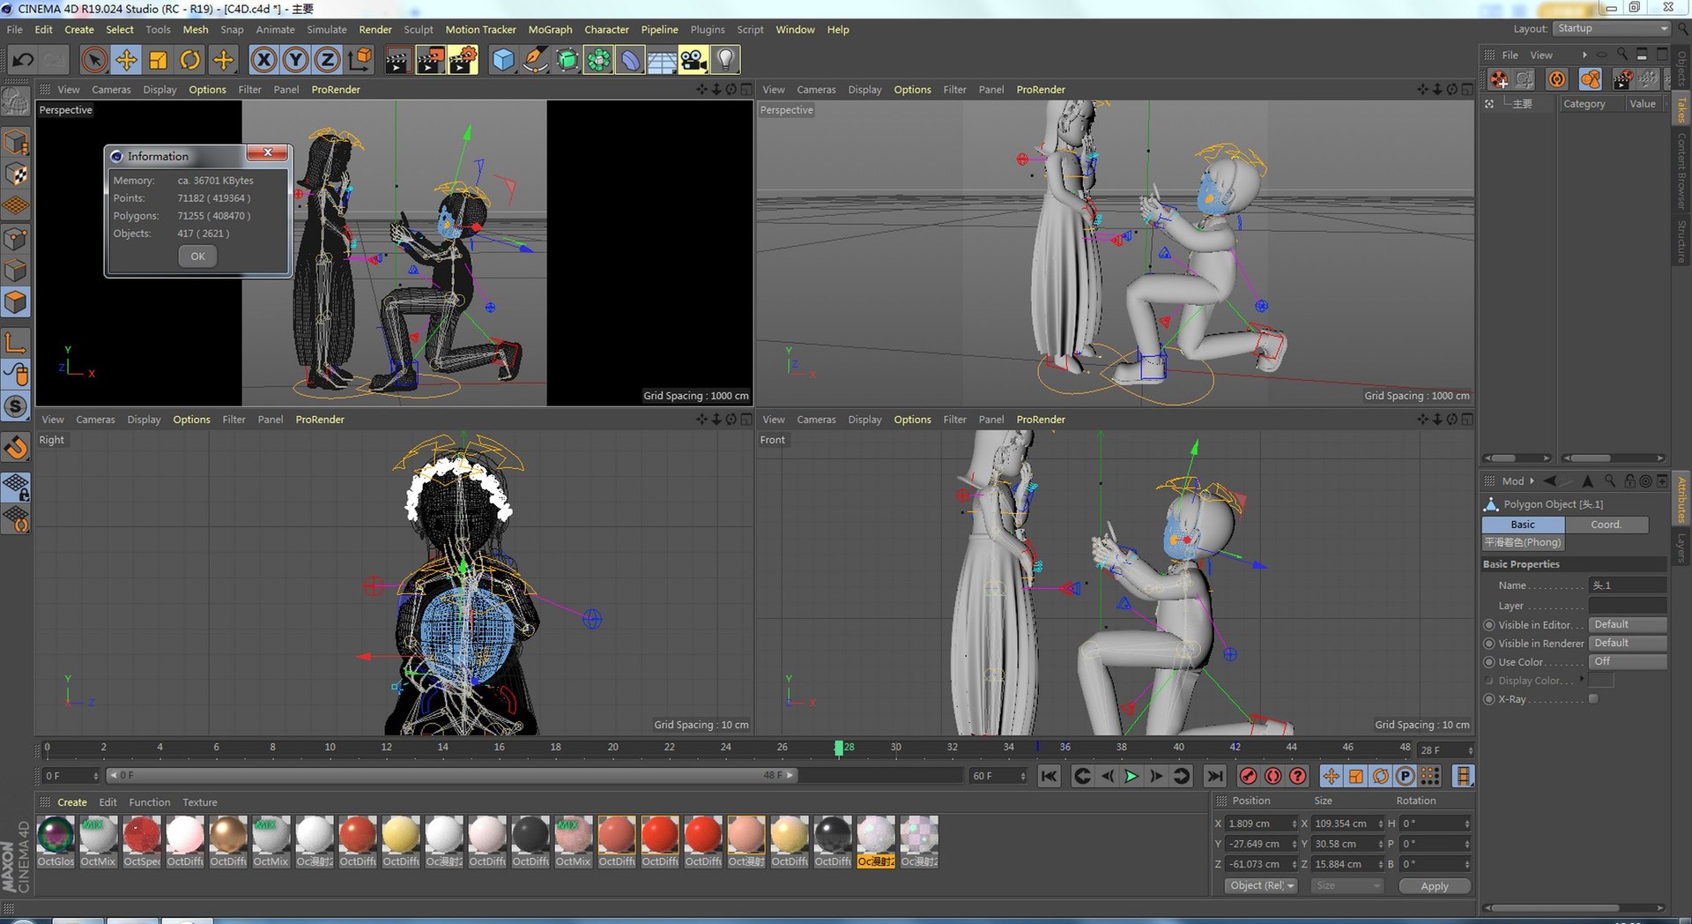Switch to the Coord. tab

pos(1606,525)
